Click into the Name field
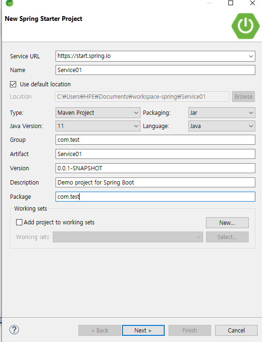This screenshot has height=342, width=262. [155, 70]
